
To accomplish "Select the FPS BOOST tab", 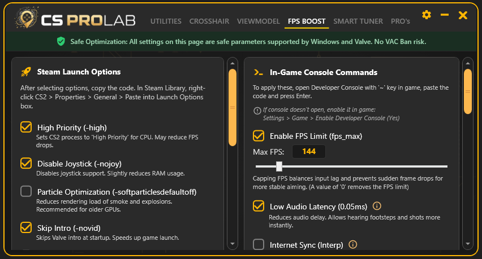I will click(x=307, y=21).
